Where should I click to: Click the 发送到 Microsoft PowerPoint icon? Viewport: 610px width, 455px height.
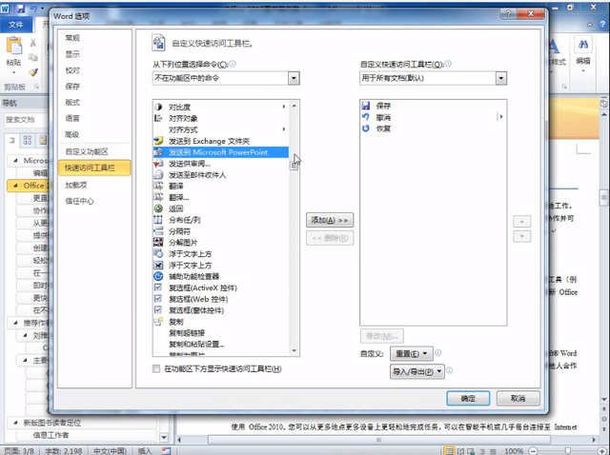[159, 151]
